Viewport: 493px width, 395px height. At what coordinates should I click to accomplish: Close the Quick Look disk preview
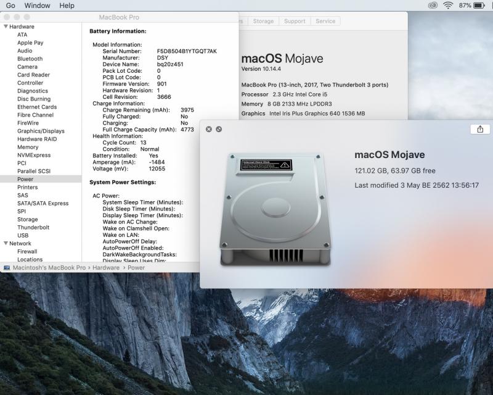[208, 129]
